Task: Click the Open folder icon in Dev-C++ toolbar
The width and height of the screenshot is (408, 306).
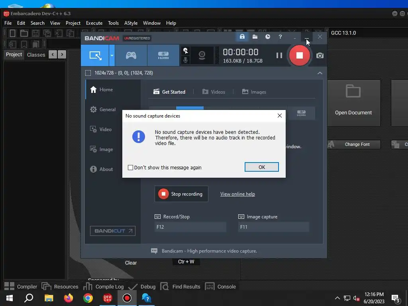Action: 24,33
